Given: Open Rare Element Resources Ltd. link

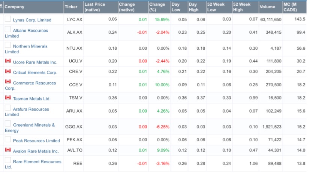Looking at the screenshot, I should [37, 162].
